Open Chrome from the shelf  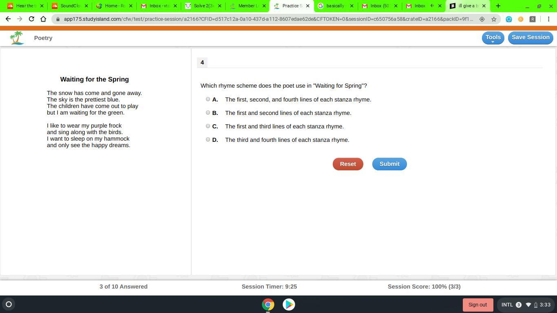[x=268, y=304]
